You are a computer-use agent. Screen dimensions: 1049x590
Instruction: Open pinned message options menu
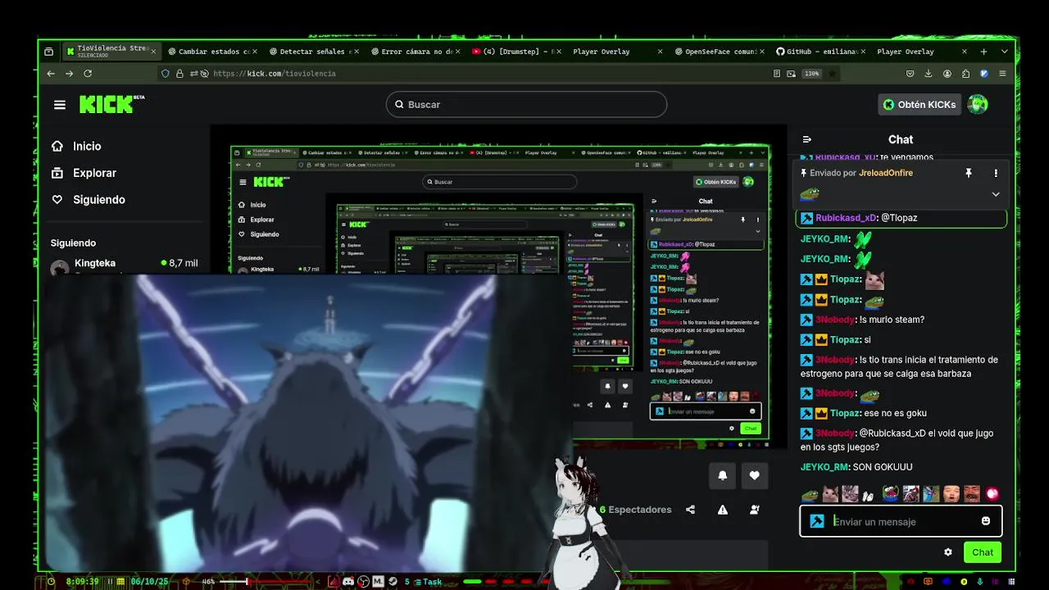(x=996, y=173)
